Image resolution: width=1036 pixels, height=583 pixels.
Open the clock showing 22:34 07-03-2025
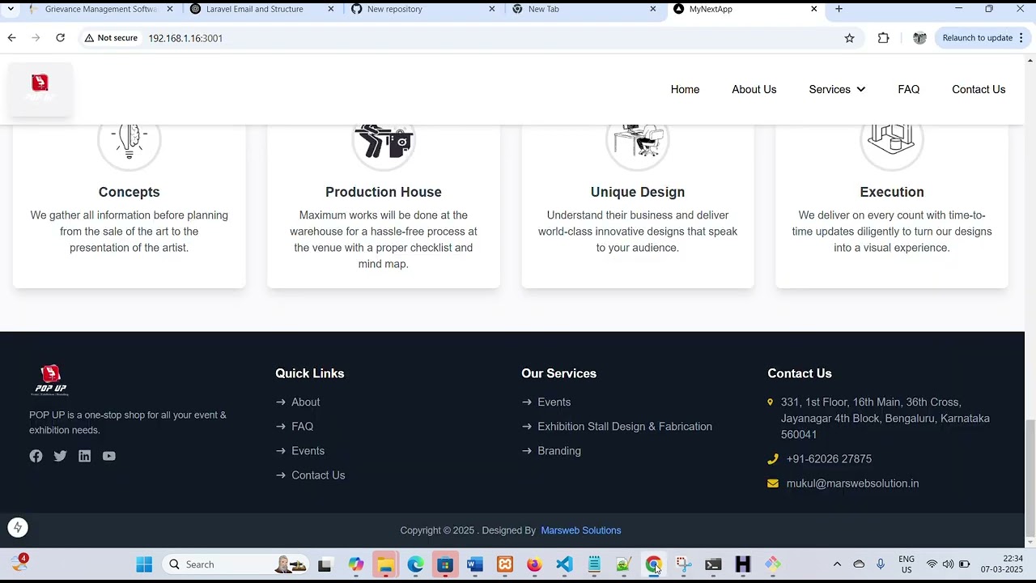click(1002, 564)
